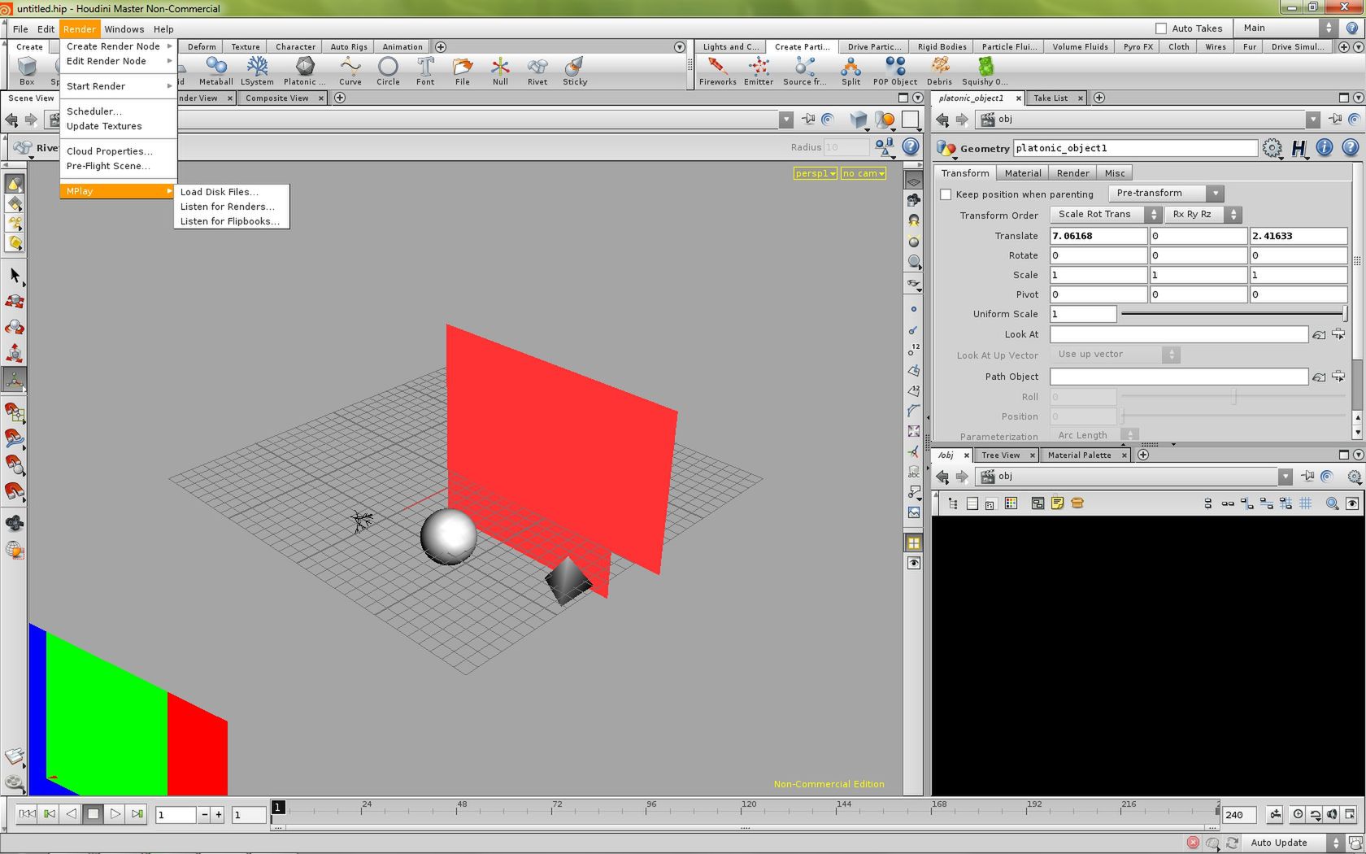Viewport: 1366px width, 854px height.
Task: Click the Squishy Object tool
Action: click(x=985, y=71)
